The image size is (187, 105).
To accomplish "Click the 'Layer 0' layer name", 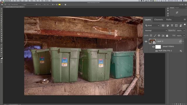I will (x=160, y=41).
